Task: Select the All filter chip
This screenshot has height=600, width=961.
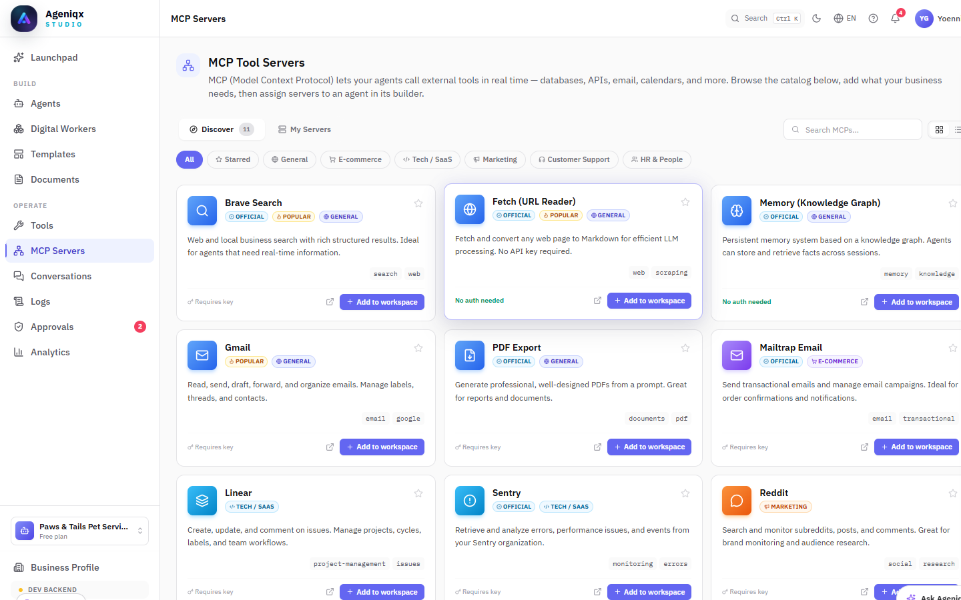Action: (x=190, y=159)
